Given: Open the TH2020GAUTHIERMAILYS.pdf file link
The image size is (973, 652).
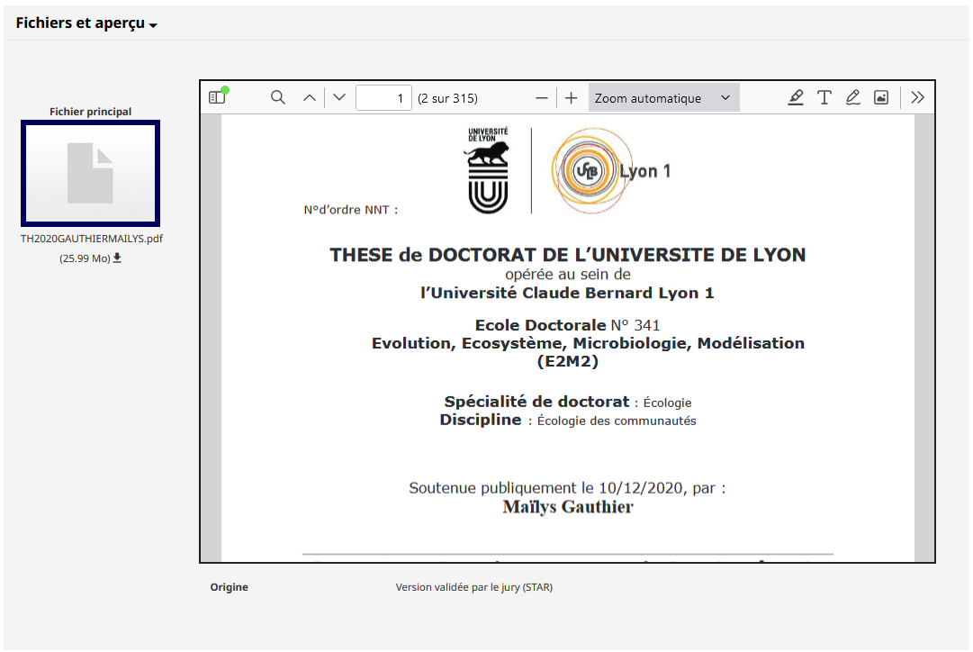Looking at the screenshot, I should [91, 239].
